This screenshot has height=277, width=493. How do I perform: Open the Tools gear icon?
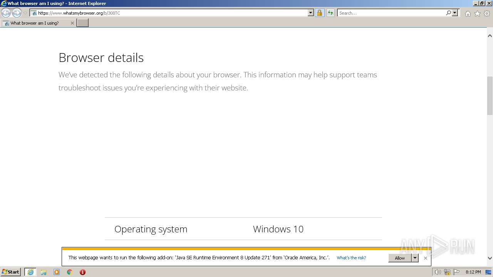click(x=487, y=13)
